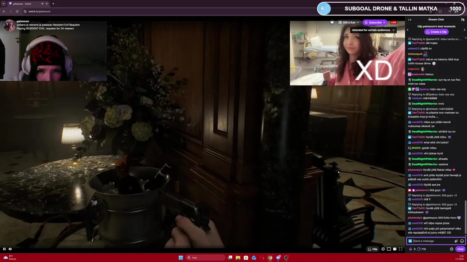Collapse the Stream Chat panel
This screenshot has width=467, height=262.
tap(410, 20)
